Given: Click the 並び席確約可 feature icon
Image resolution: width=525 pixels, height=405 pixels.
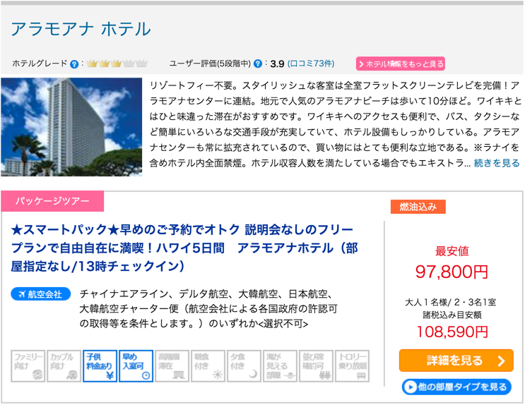Looking at the screenshot, I should pyautogui.click(x=316, y=366).
